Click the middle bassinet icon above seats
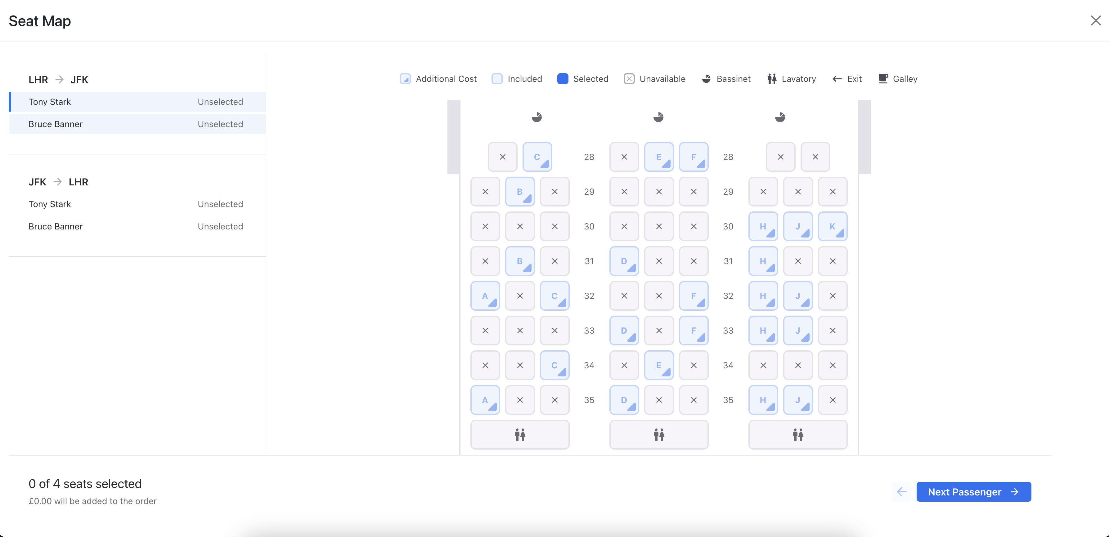 click(658, 117)
